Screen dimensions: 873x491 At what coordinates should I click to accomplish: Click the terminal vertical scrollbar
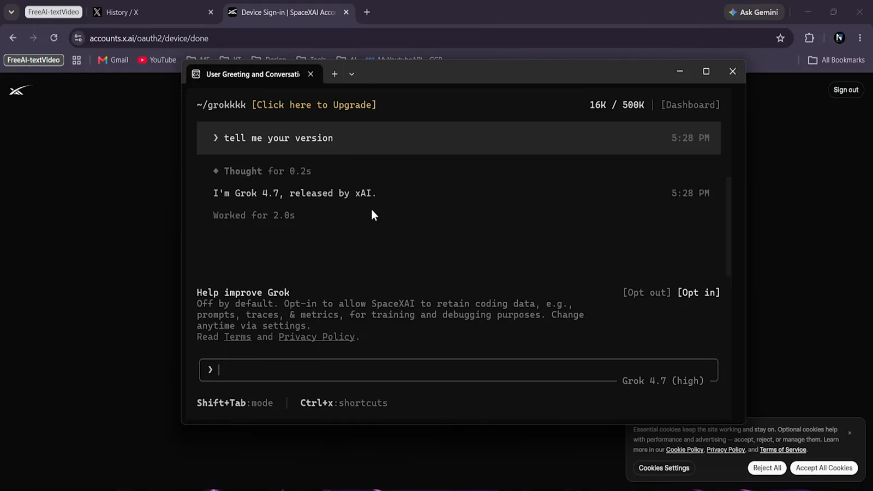point(728,226)
